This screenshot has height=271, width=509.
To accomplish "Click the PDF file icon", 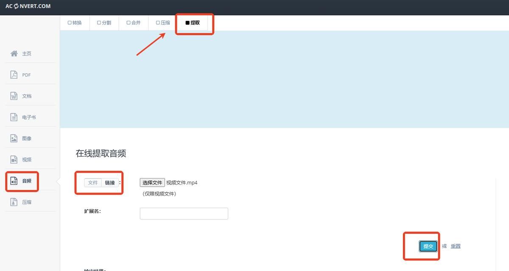I will [14, 75].
